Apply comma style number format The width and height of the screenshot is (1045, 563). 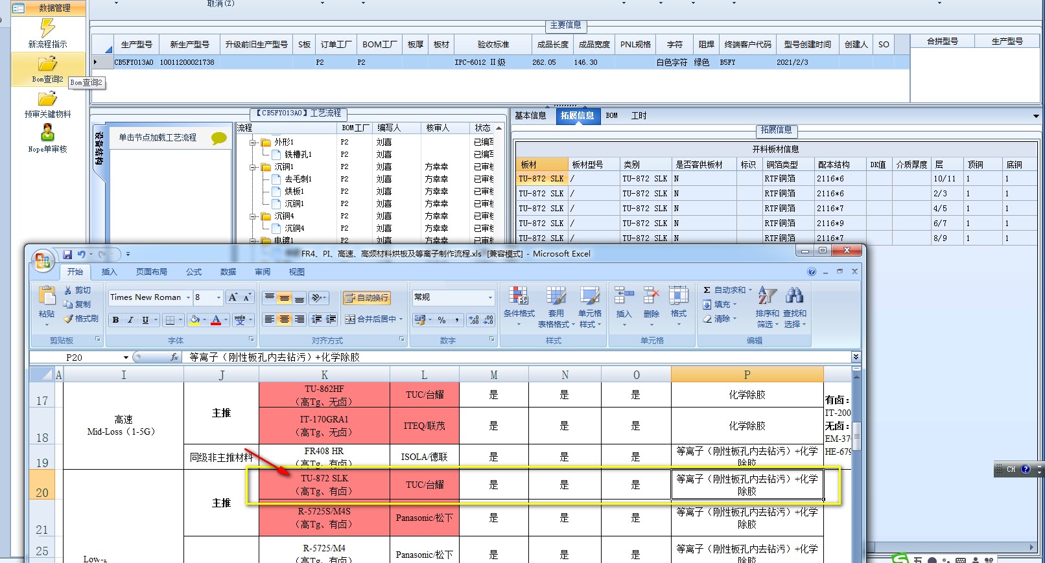457,319
